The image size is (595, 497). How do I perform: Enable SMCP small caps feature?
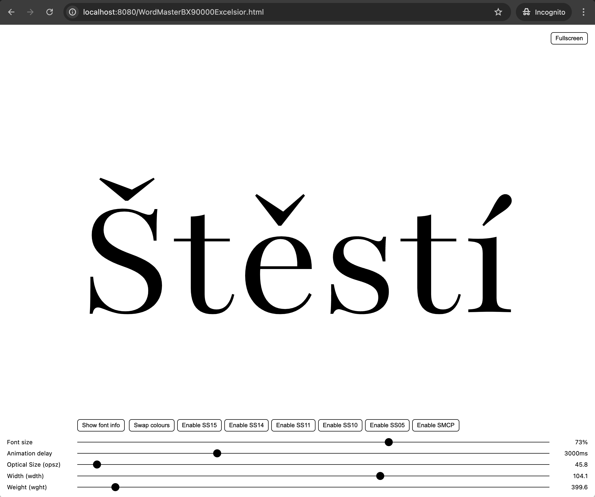click(436, 425)
